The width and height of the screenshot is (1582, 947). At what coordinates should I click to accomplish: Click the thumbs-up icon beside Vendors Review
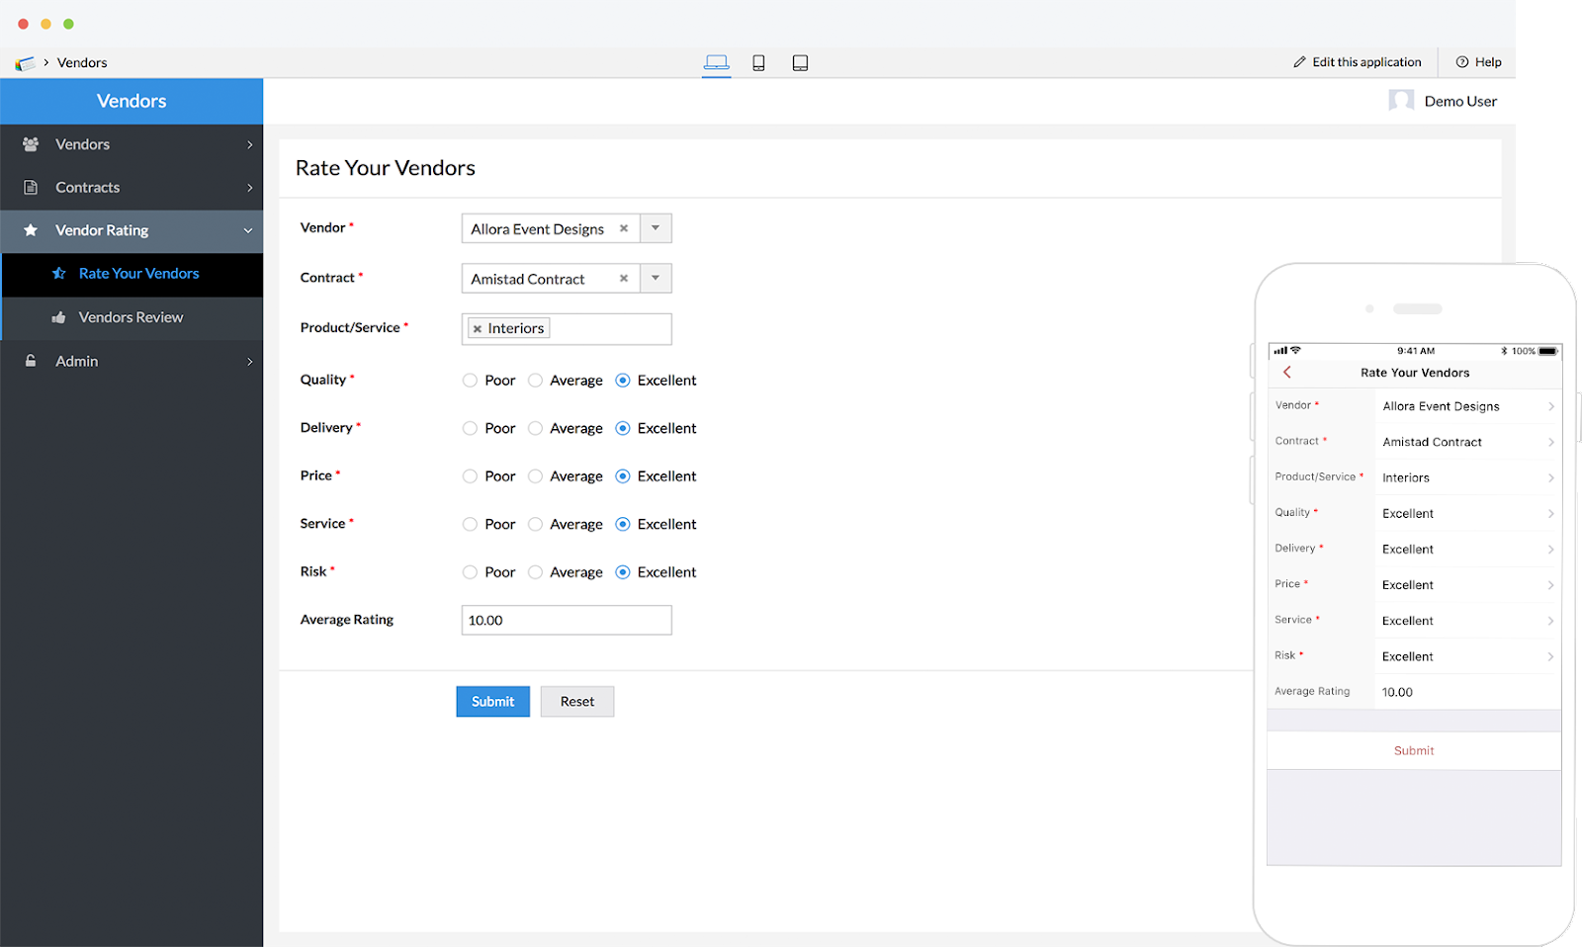[x=59, y=317]
